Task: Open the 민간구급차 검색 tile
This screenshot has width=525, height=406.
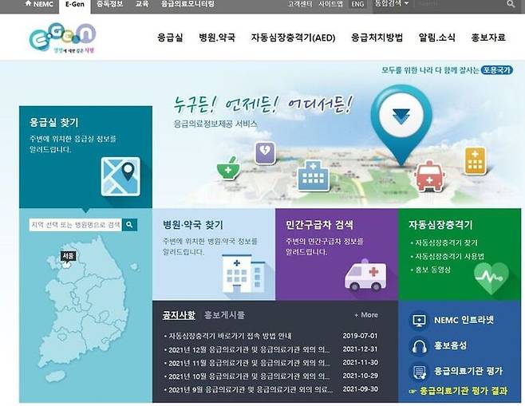Action: point(337,254)
